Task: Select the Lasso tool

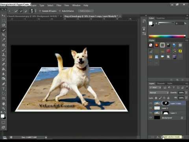Action: 4,25
